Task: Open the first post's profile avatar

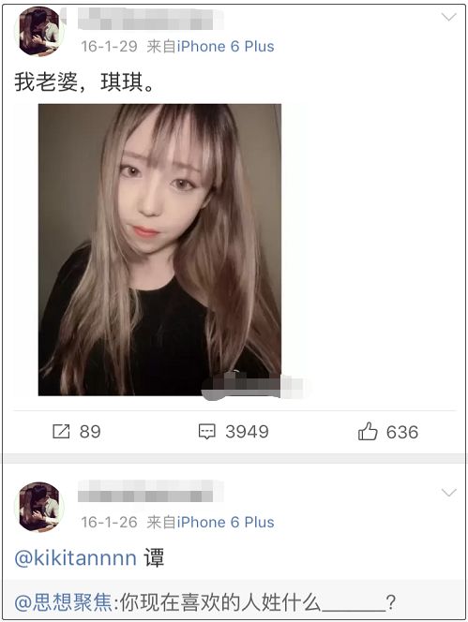Action: (x=39, y=32)
